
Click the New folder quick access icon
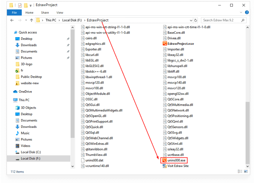[26, 5]
